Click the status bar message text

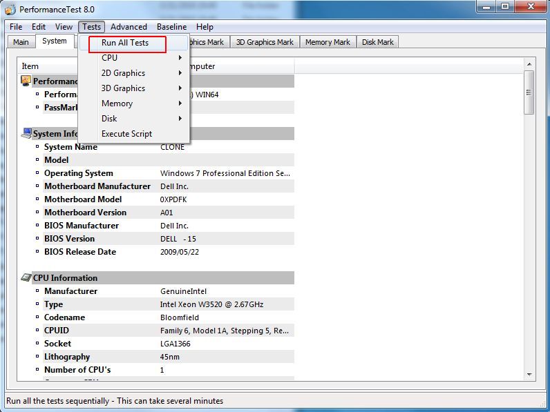coord(115,401)
